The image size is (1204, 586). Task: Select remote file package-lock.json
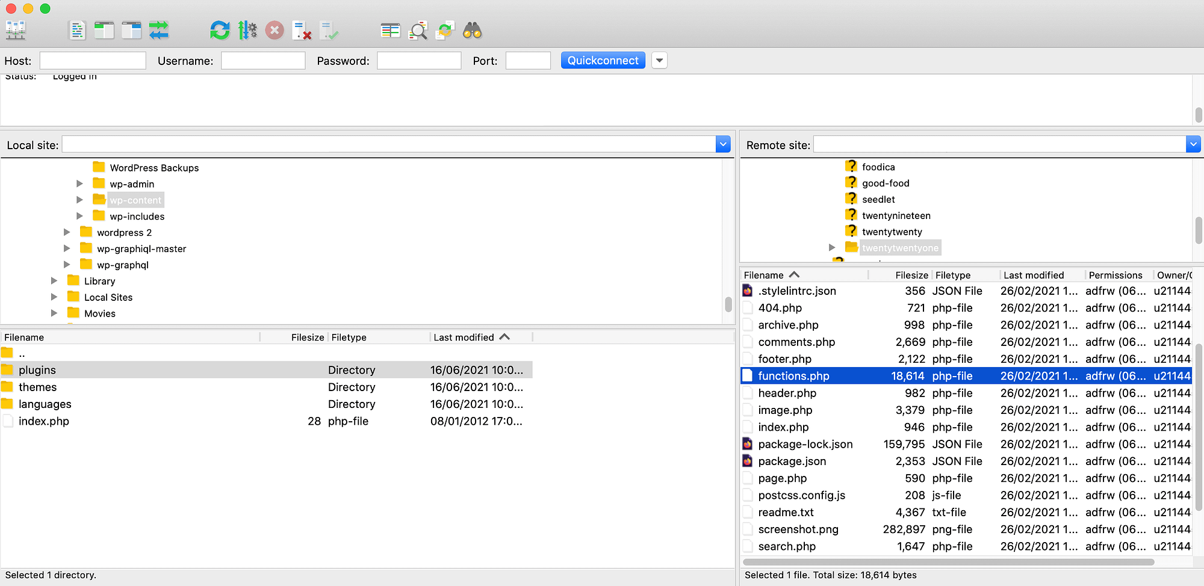[966, 444]
